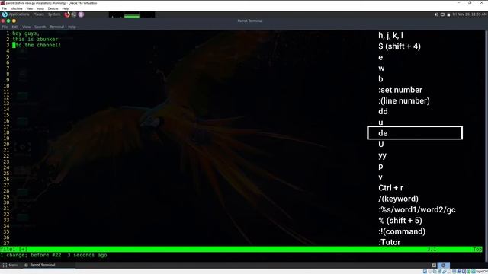Open VirtualBox Machine menu

(x=17, y=8)
